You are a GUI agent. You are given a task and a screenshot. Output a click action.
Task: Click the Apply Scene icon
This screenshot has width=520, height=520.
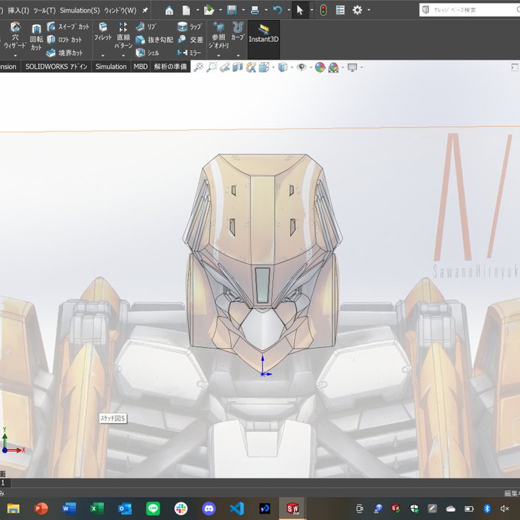(333, 67)
